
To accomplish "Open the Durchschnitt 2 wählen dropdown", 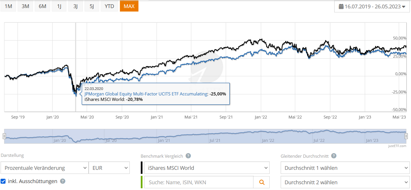I will (345, 182).
